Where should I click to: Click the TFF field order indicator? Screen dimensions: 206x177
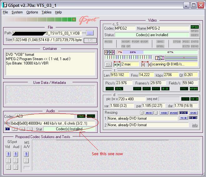click(137, 89)
